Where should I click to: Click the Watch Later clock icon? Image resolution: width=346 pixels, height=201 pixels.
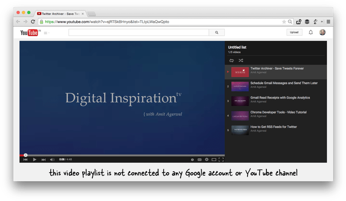tap(192, 160)
